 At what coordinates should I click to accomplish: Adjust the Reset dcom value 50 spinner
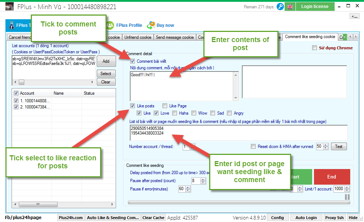tap(326, 147)
